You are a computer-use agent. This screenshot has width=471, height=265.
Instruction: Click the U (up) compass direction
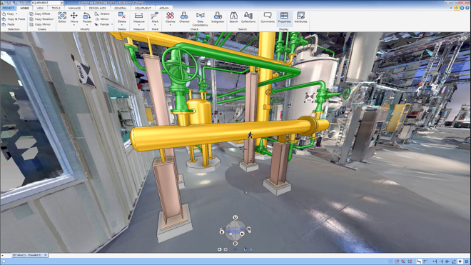point(235,217)
